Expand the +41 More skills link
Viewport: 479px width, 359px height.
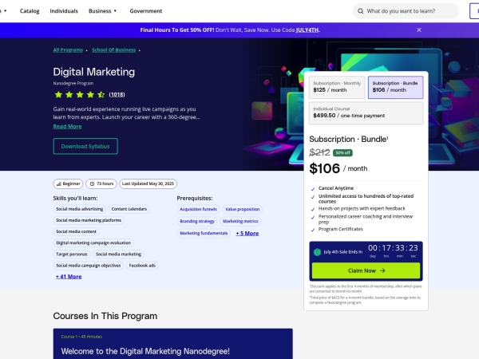[69, 277]
